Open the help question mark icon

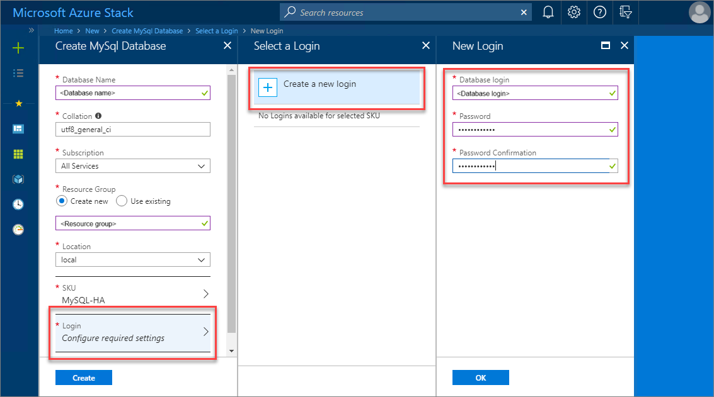599,12
